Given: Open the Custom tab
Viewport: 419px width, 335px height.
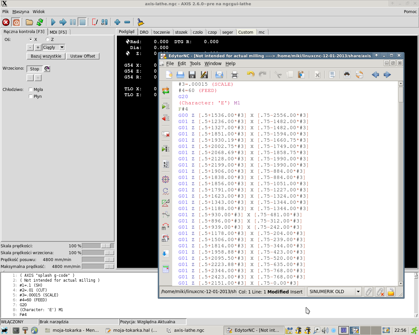Looking at the screenshot, I should click(x=246, y=32).
